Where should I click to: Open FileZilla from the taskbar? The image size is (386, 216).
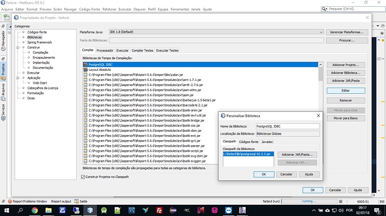pyautogui.click(x=159, y=210)
